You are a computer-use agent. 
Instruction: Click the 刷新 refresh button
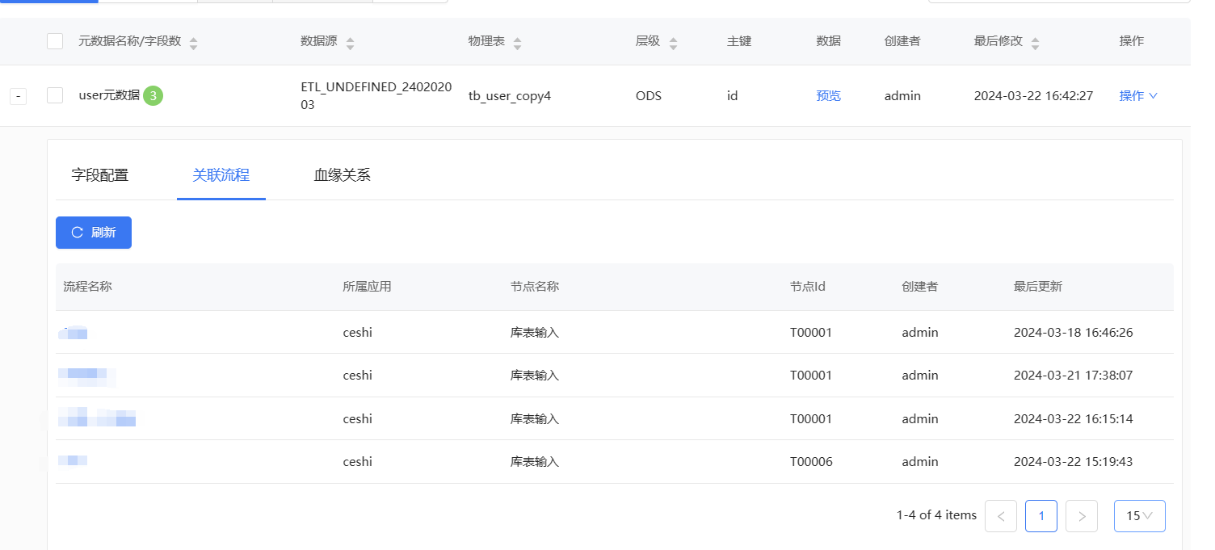point(94,233)
